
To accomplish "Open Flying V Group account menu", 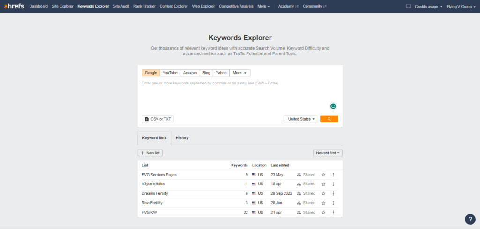I will pyautogui.click(x=461, y=7).
